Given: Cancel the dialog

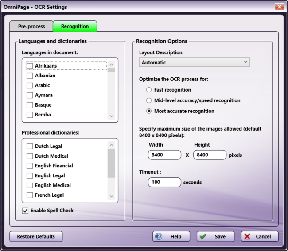Looking at the screenshot, I should pos(260,236).
